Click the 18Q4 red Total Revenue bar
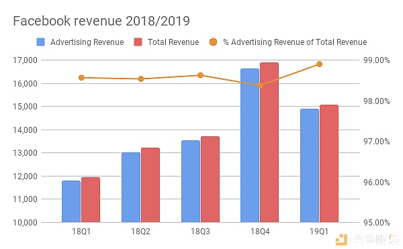The image size is (403, 249). point(269,142)
